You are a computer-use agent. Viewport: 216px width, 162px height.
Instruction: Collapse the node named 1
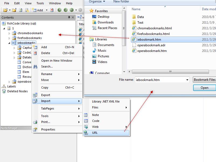pyautogui.click(x=4, y=29)
